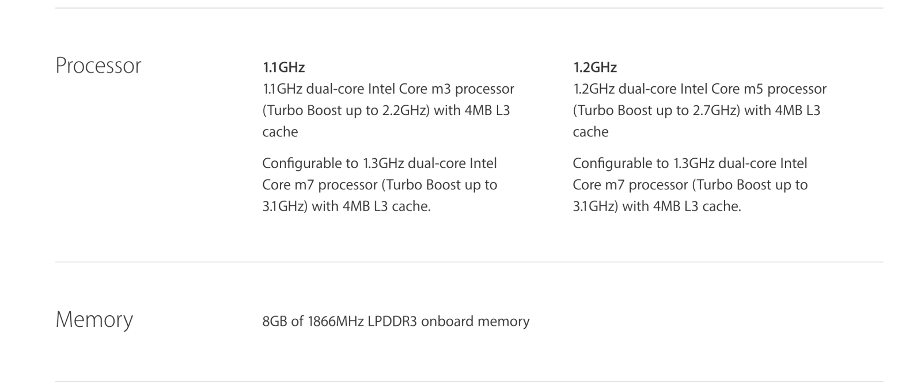Click '3.1GHz) with 4MB L3 cache.' in left column

(347, 206)
